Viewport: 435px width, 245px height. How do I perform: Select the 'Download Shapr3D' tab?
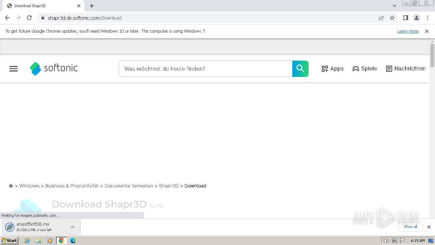(43, 6)
